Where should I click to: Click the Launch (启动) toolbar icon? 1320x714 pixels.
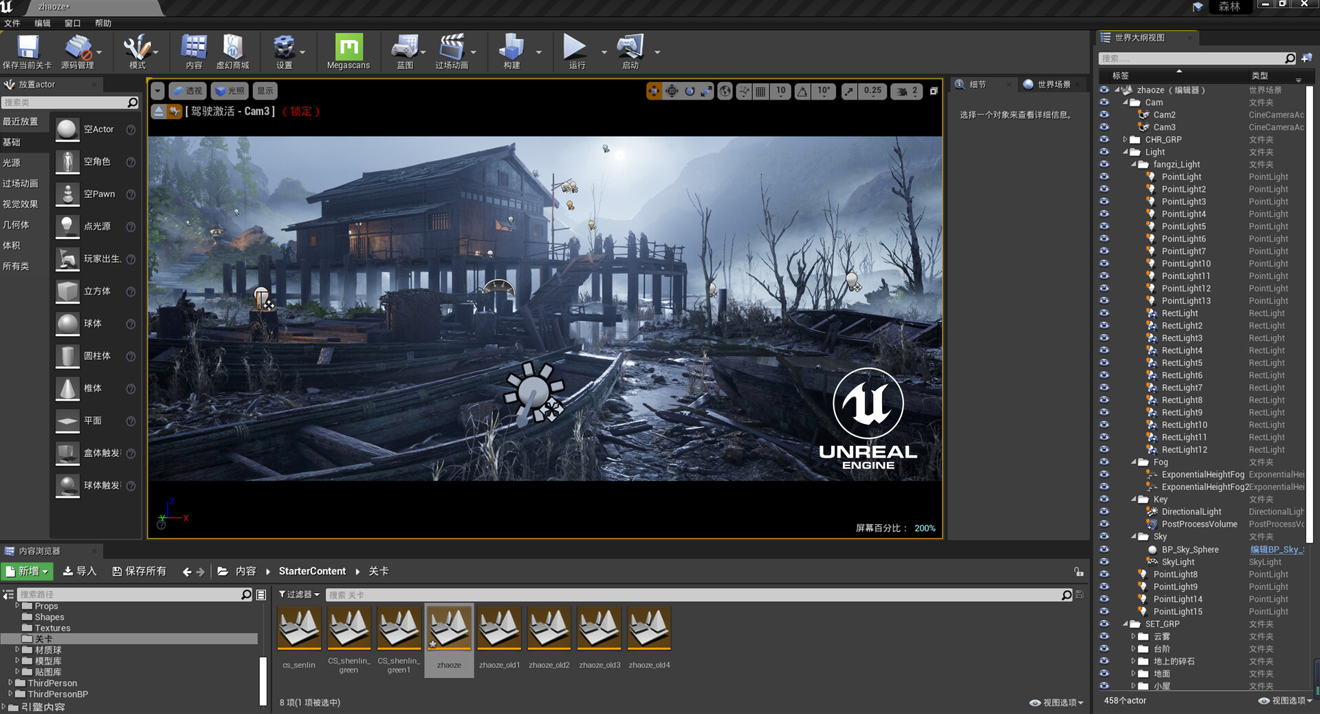(630, 47)
